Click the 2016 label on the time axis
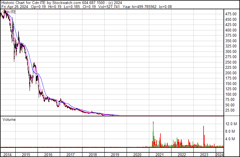This screenshot has height=157, width=240. pos(49,154)
